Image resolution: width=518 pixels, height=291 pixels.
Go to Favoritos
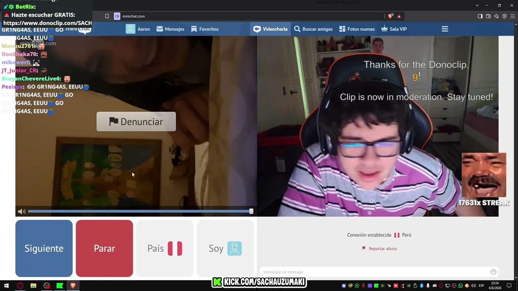tap(205, 29)
